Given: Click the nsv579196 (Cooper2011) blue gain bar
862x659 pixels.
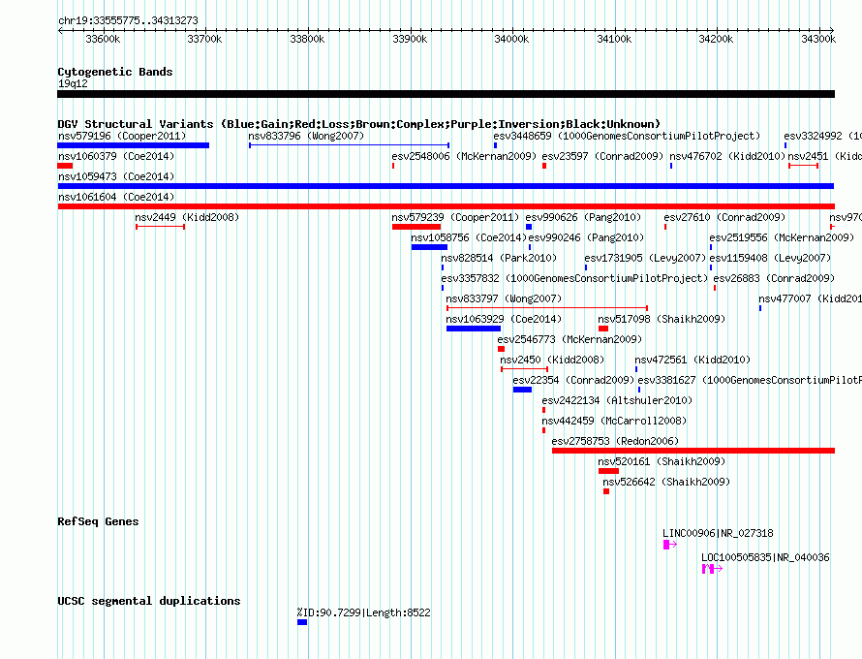Looking at the screenshot, I should tap(133, 145).
